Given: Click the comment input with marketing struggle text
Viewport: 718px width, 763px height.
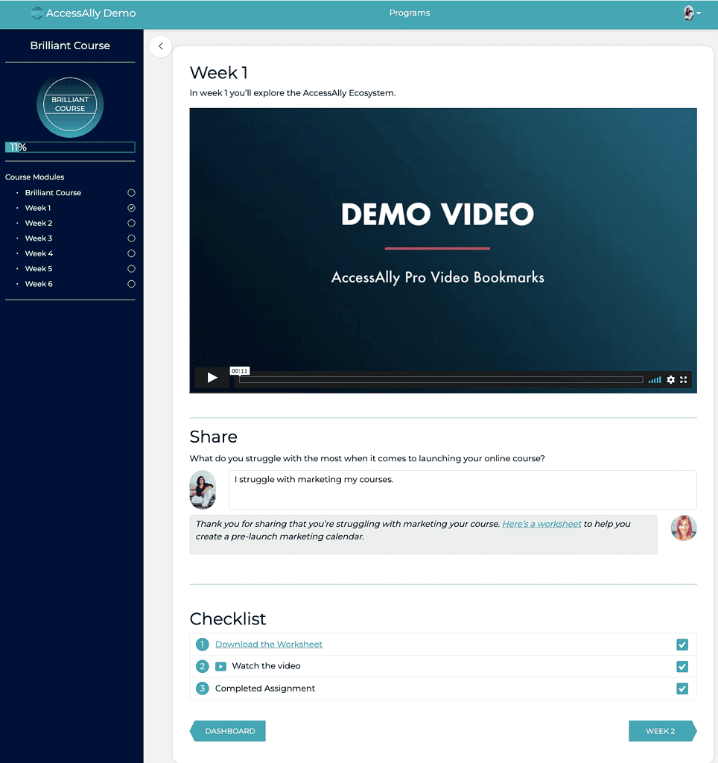Looking at the screenshot, I should (462, 490).
